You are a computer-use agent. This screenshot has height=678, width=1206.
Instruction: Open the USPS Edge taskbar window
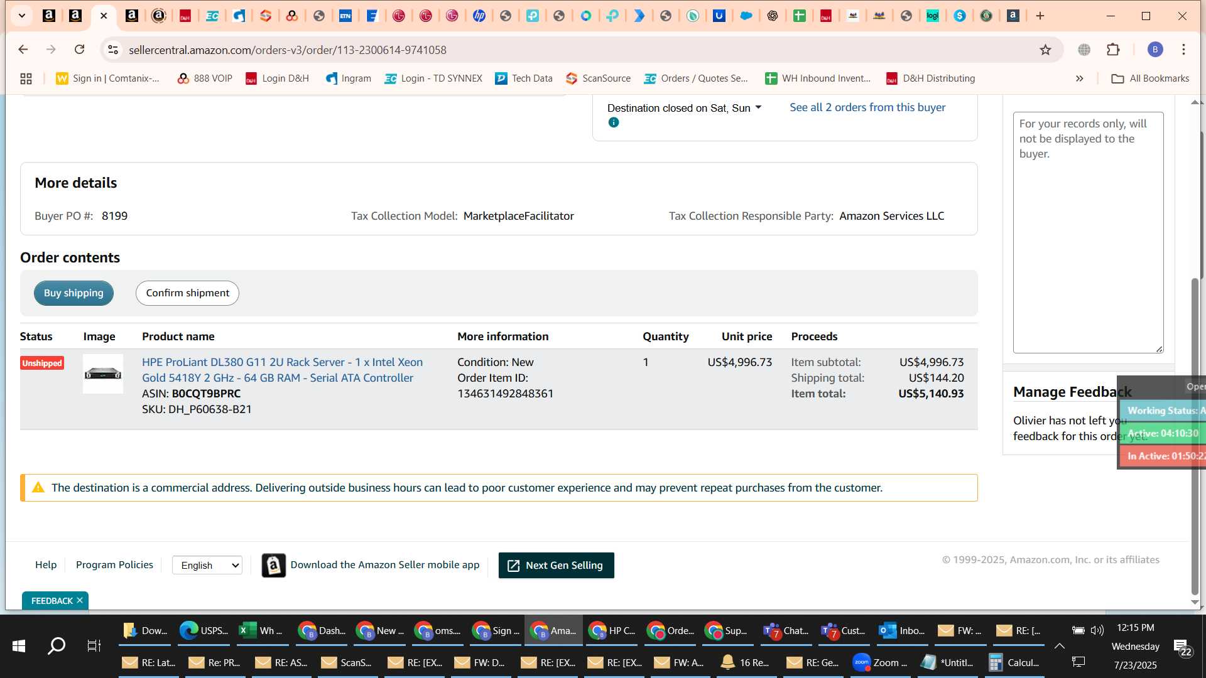(x=204, y=630)
